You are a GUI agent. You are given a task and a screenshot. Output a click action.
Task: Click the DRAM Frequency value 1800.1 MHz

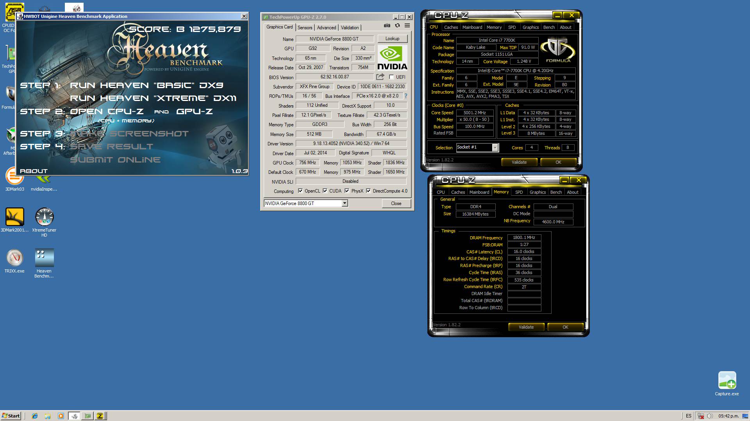coord(524,237)
